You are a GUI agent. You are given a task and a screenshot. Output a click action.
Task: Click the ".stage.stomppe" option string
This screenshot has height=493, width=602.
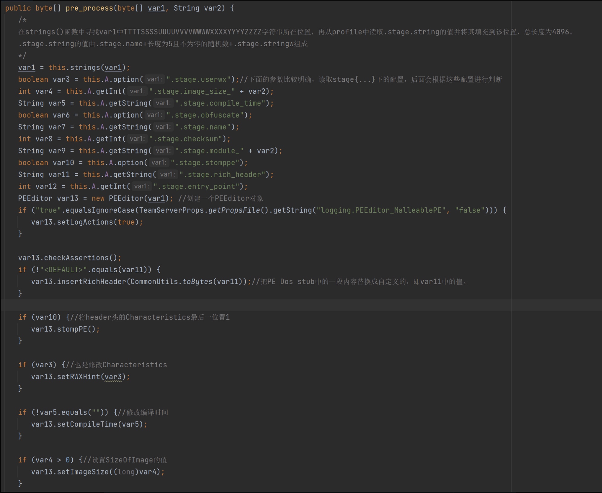tap(207, 163)
